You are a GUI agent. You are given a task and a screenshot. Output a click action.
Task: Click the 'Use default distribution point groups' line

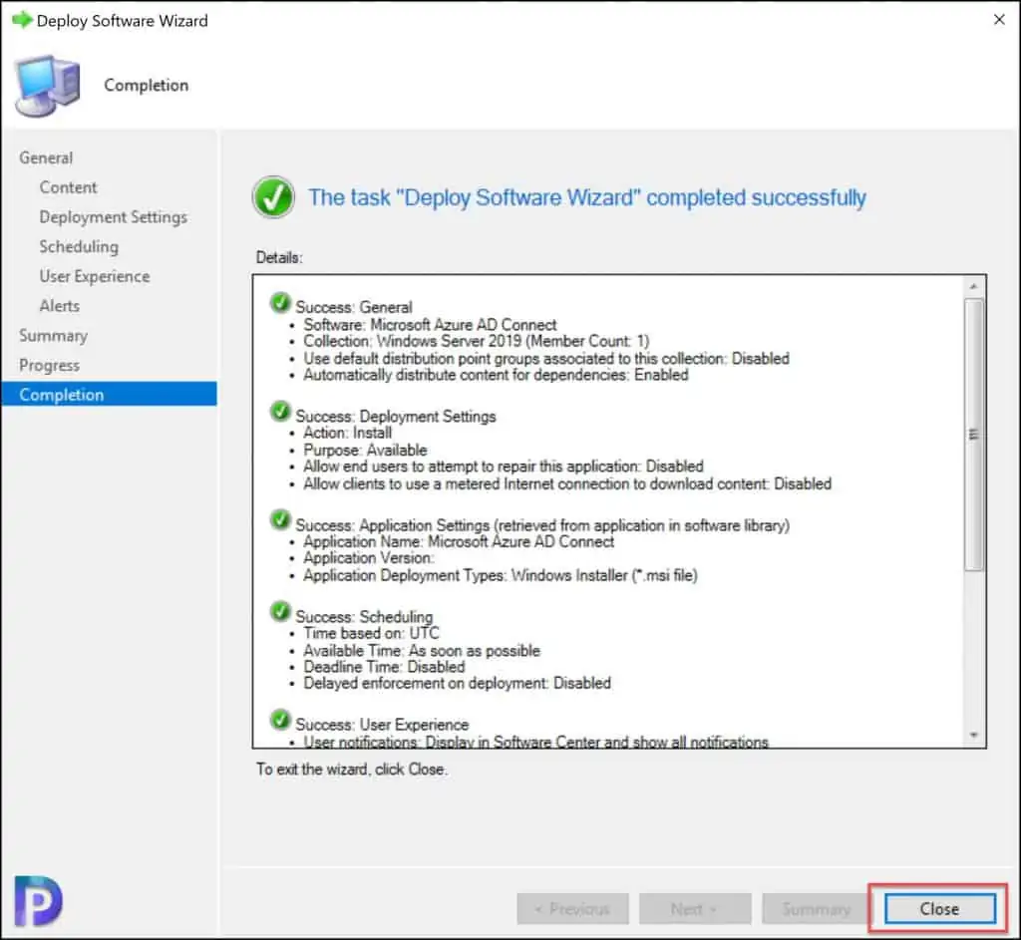point(546,358)
